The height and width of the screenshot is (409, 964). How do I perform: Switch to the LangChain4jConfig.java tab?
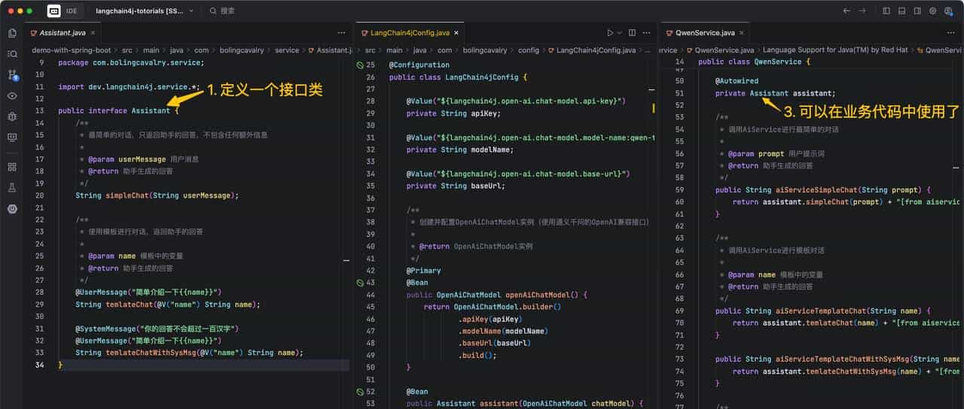410,33
